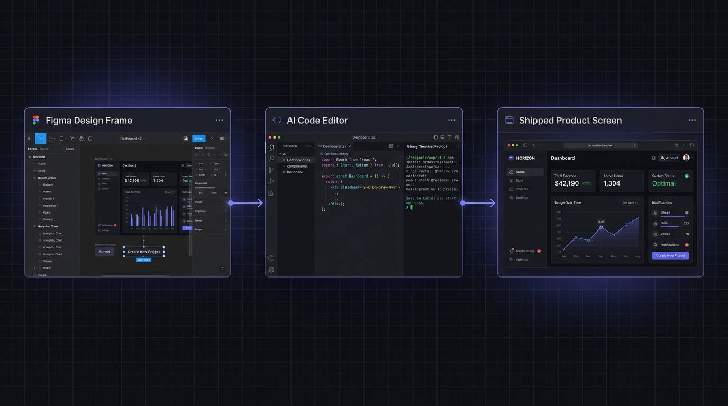Select the Frame tool in Figma toolbar
728x406 pixels.
click(51, 139)
